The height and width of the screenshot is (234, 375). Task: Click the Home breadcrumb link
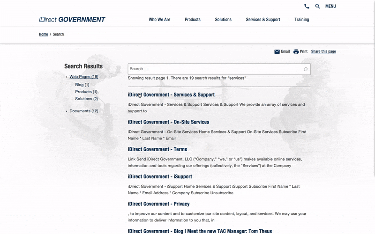[43, 34]
